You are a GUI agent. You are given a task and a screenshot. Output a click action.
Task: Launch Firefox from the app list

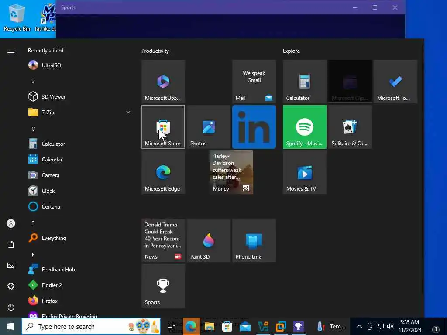point(80,301)
